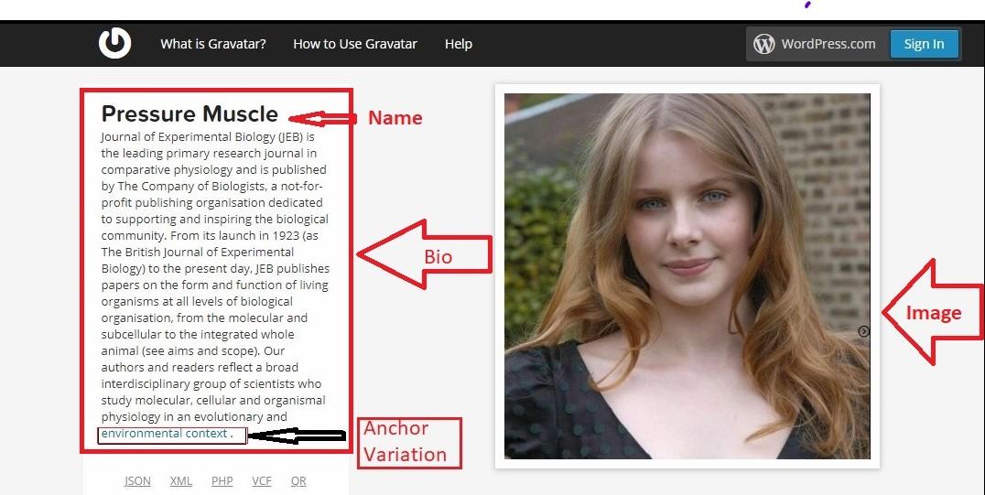This screenshot has height=495, width=985.
Task: Select the bio line mentioning 1923
Action: tap(210, 235)
